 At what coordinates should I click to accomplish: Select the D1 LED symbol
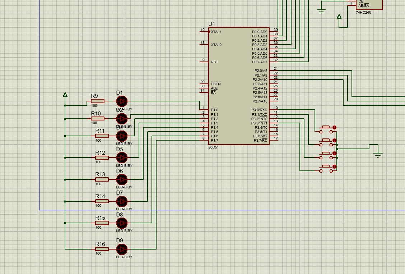(x=122, y=101)
